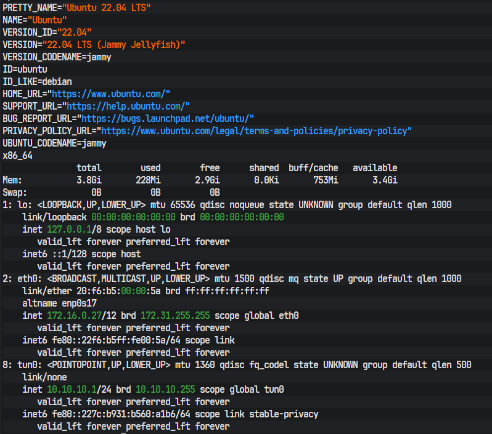Click "scope global tun0" text

[x=242, y=390]
